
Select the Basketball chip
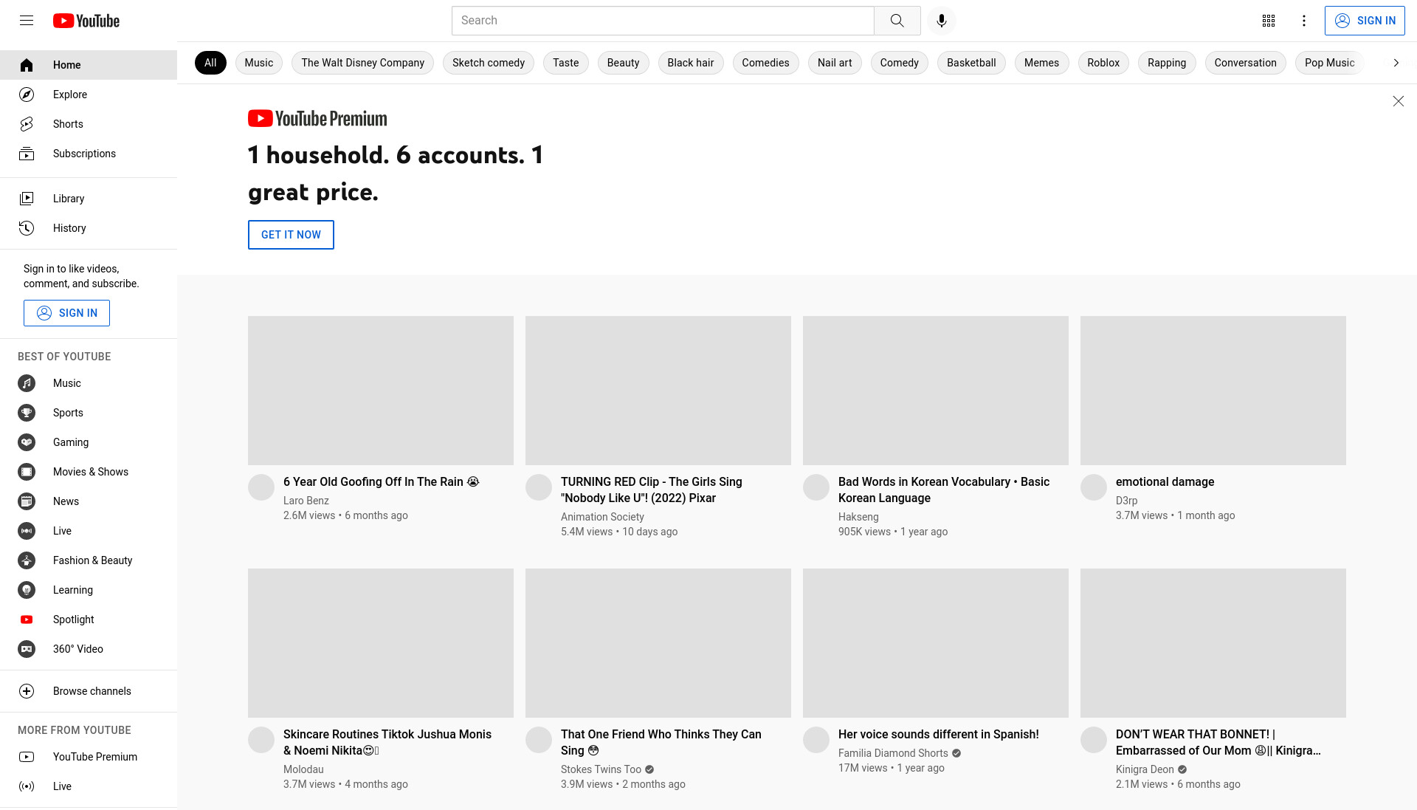point(971,63)
